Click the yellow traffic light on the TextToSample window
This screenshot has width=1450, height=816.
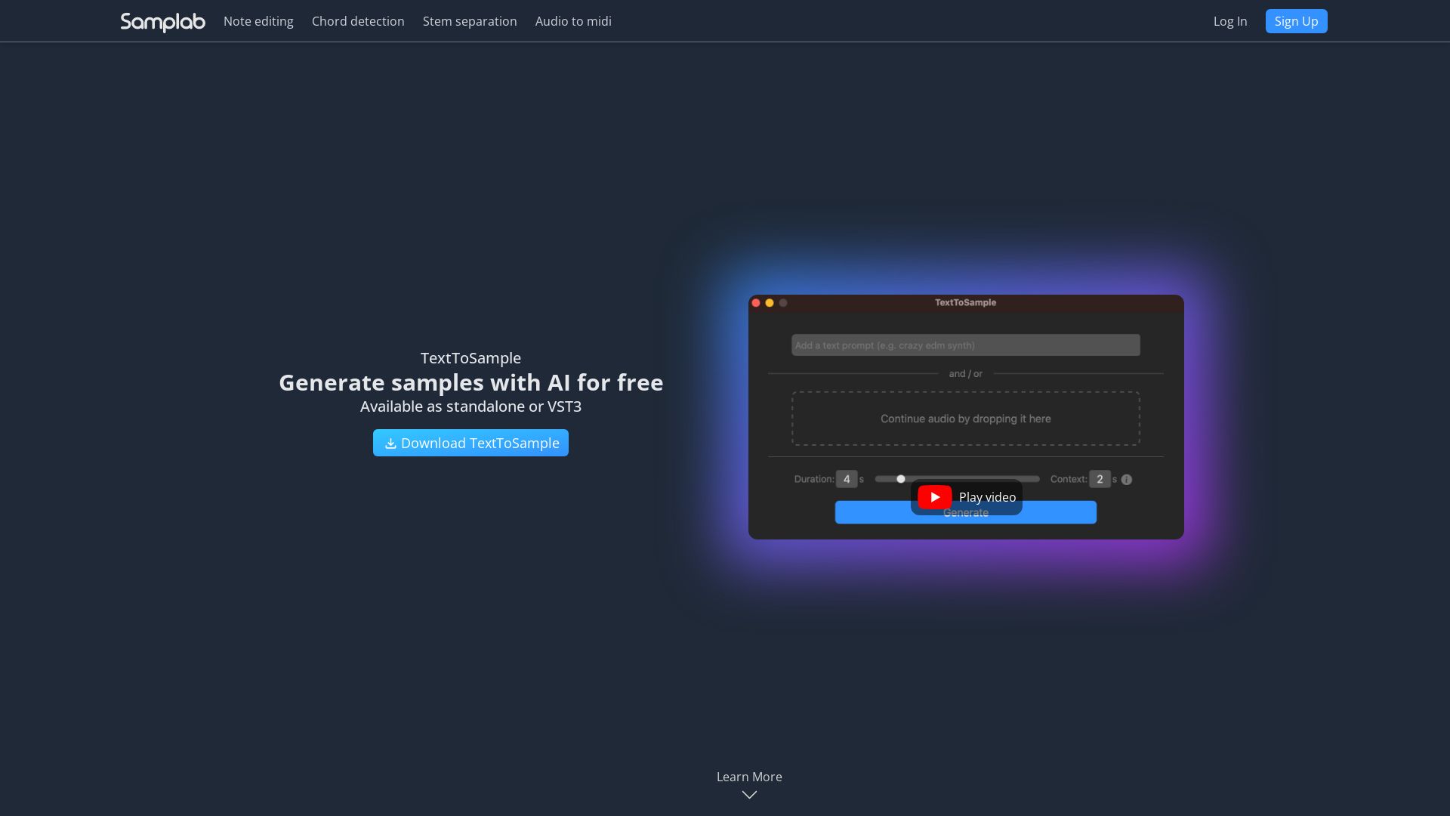pos(770,302)
